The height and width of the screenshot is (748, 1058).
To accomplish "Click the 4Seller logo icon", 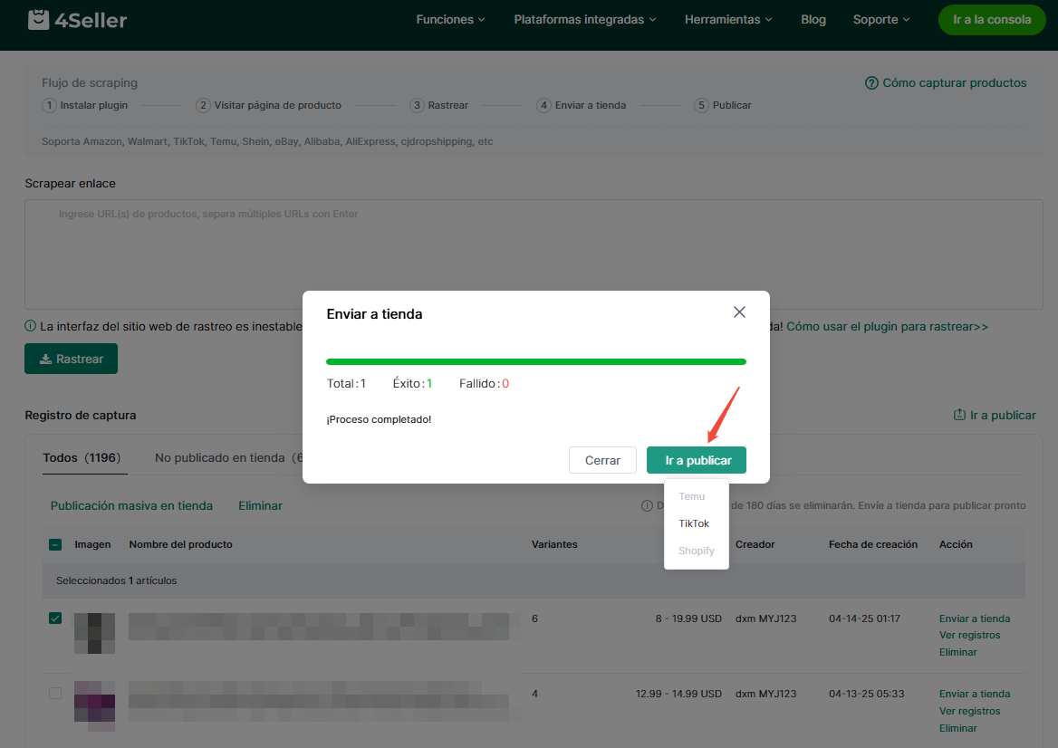I will (x=38, y=19).
